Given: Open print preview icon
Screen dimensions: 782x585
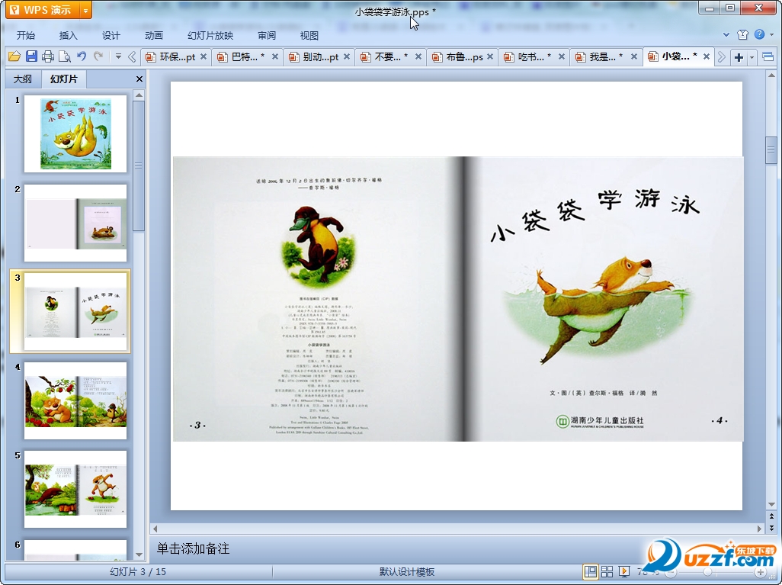Looking at the screenshot, I should (x=64, y=56).
